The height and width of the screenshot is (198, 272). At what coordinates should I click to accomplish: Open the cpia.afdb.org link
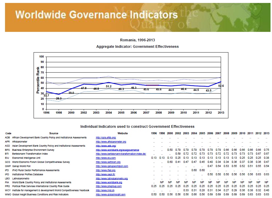pos(106,138)
